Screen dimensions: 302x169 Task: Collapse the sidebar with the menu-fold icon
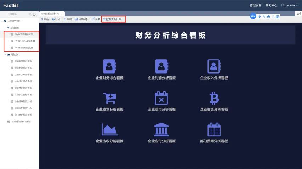point(35,14)
